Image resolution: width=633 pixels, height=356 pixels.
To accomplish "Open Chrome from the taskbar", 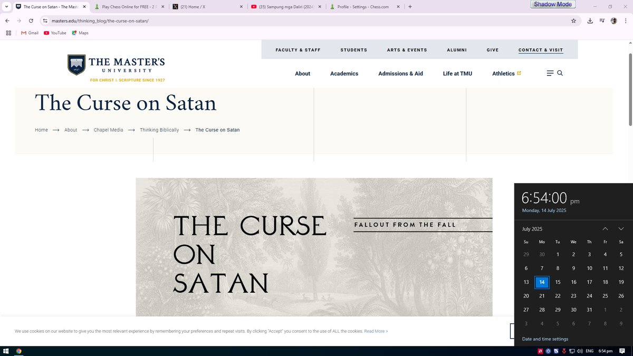I will pos(19,351).
